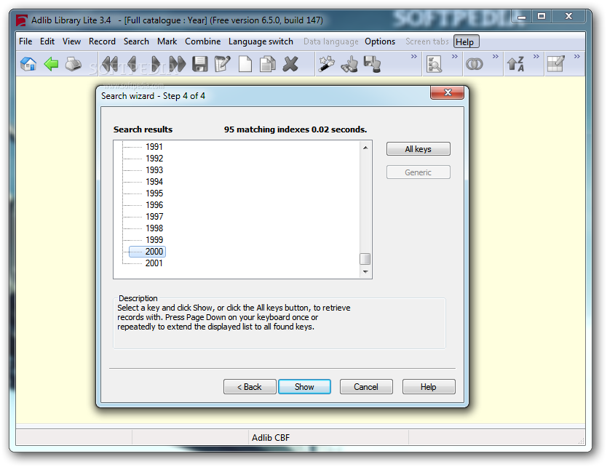Click the Combine overlapping circles icon
This screenshot has width=607, height=467.
point(475,64)
